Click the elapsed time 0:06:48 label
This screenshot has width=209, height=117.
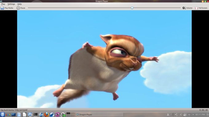click(203, 110)
